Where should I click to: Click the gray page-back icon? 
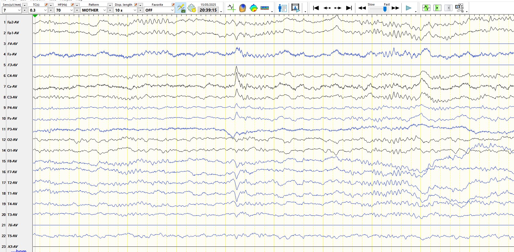448,8
